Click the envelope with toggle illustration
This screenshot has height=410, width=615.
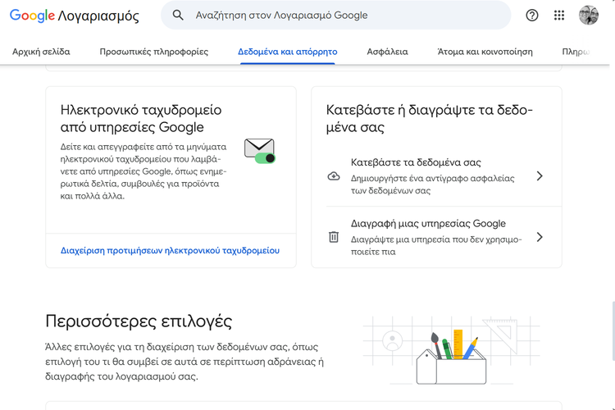tap(260, 151)
